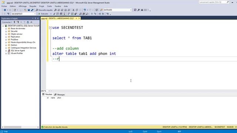Click the Copy icon in toolbar
The width and height of the screenshot is (237, 133).
click(x=77, y=10)
